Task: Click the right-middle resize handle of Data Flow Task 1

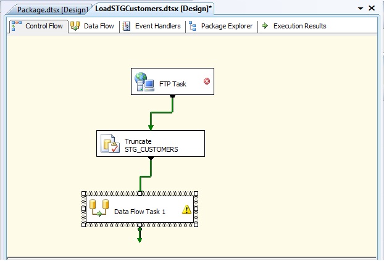Action: click(x=196, y=210)
